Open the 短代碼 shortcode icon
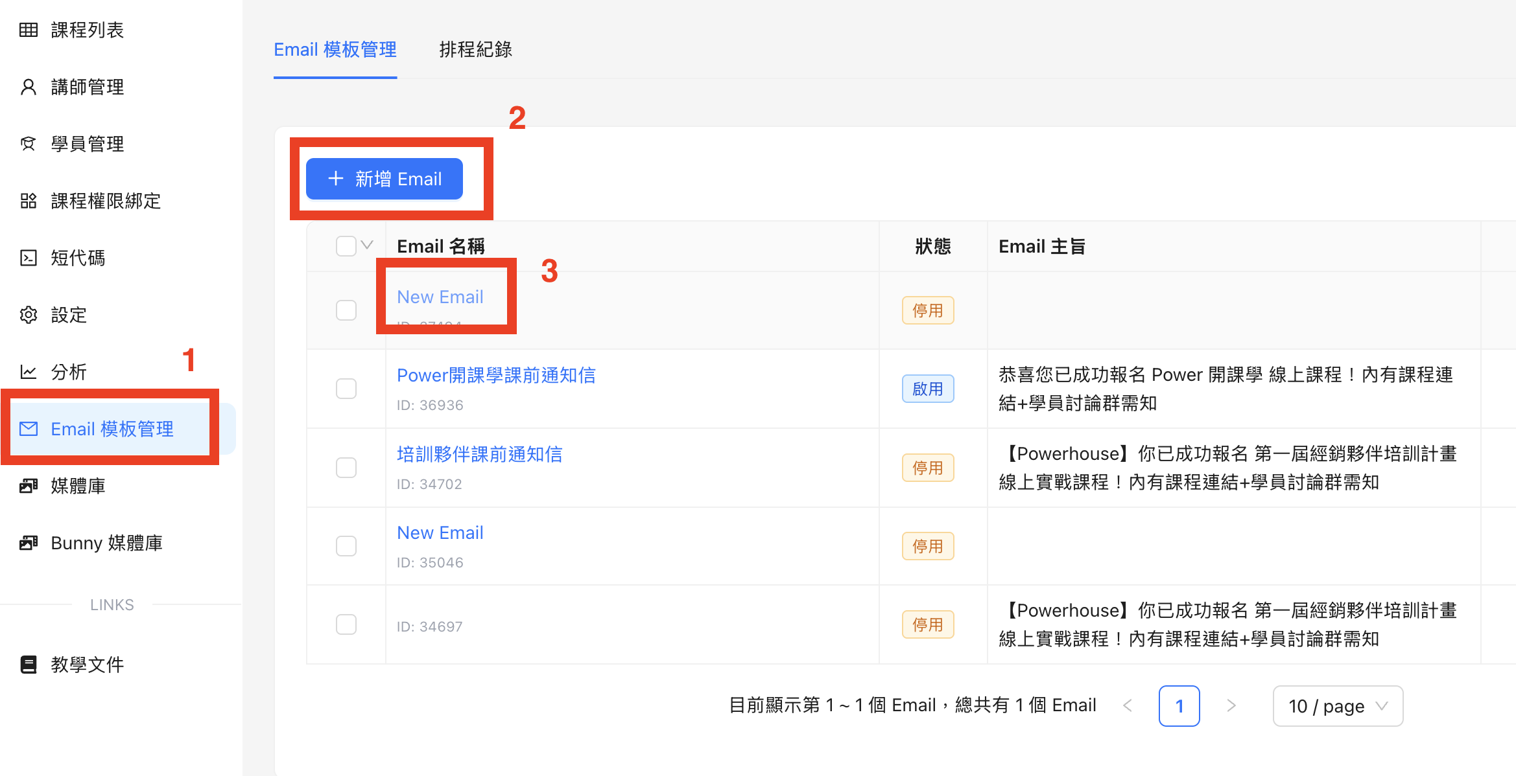Viewport: 1516px width, 776px height. coord(29,258)
